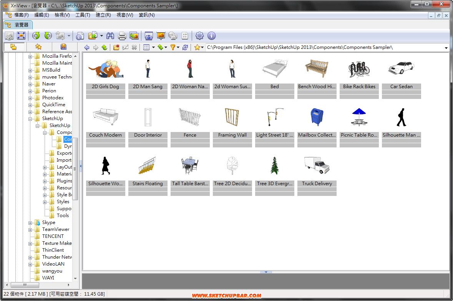Go back with the blue left arrow
The image size is (453, 301).
[86, 47]
